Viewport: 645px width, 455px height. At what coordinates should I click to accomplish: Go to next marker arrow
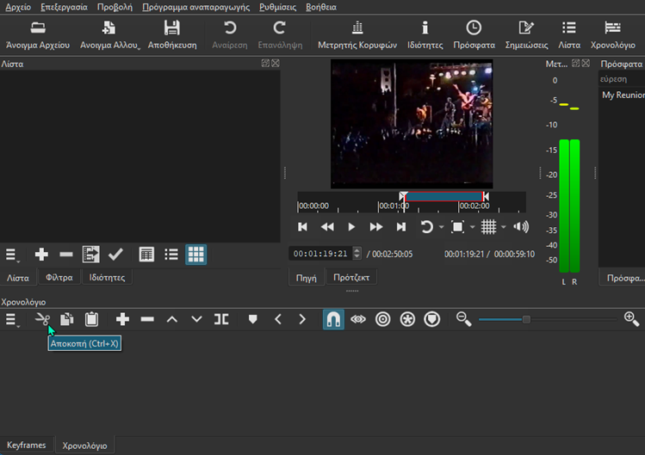tap(302, 319)
